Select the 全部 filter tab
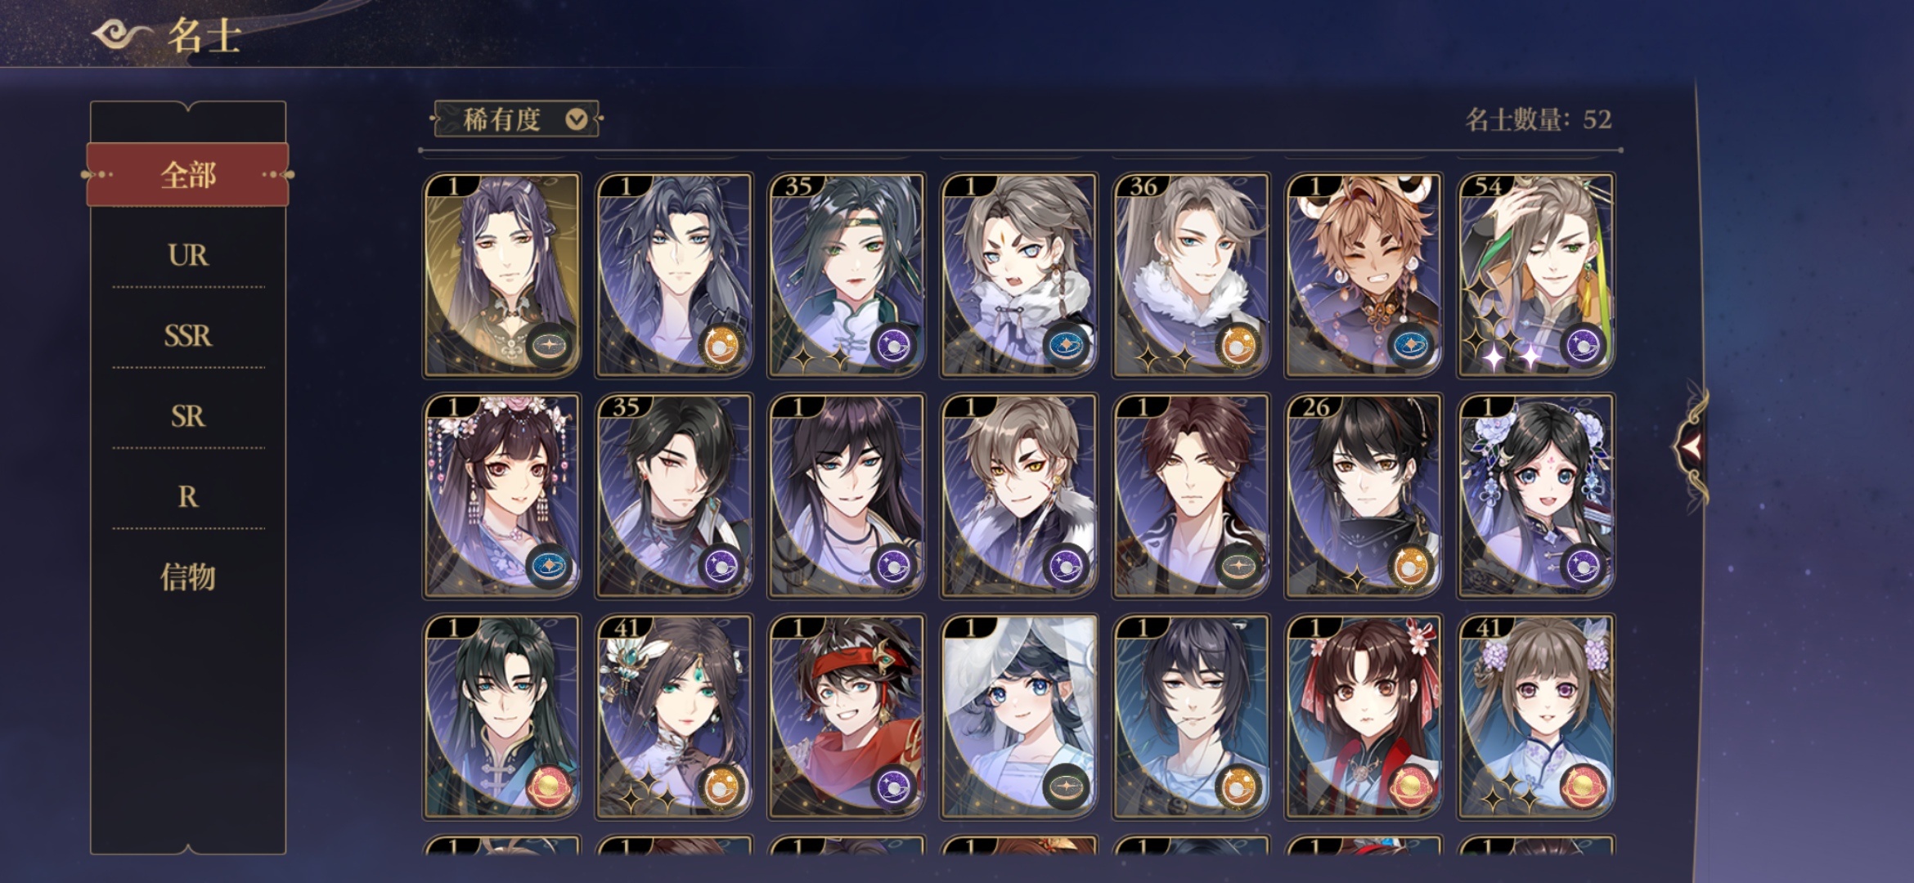 188,175
